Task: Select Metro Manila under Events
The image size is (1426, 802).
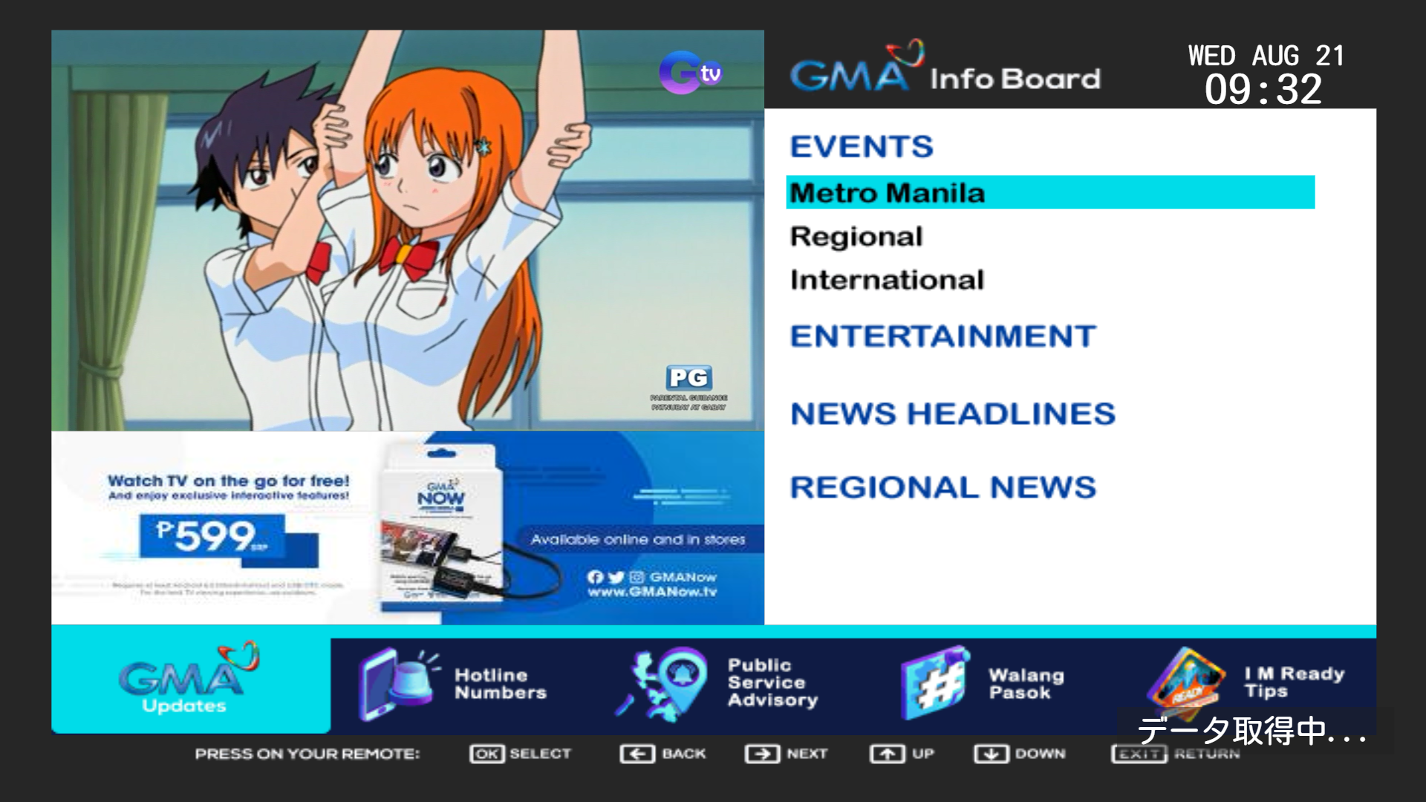Action: tap(1050, 193)
